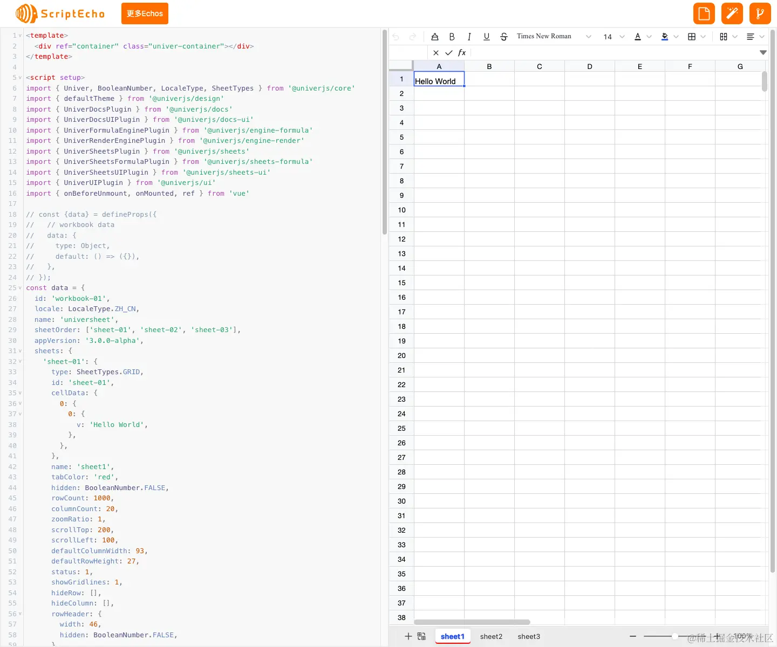Apply the text color A icon
Viewport: 777px width, 647px height.
click(x=638, y=37)
